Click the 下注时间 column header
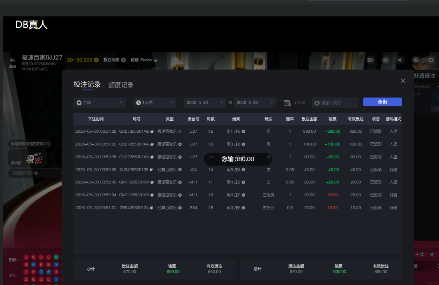 pos(96,119)
